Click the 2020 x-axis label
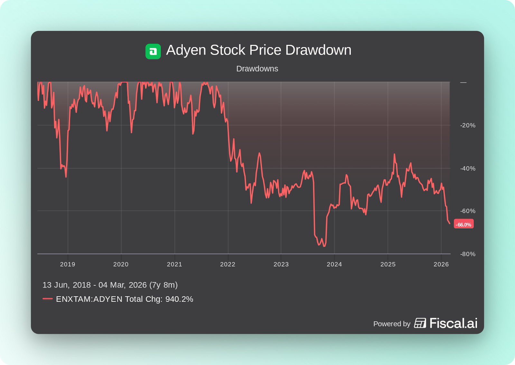 (121, 264)
